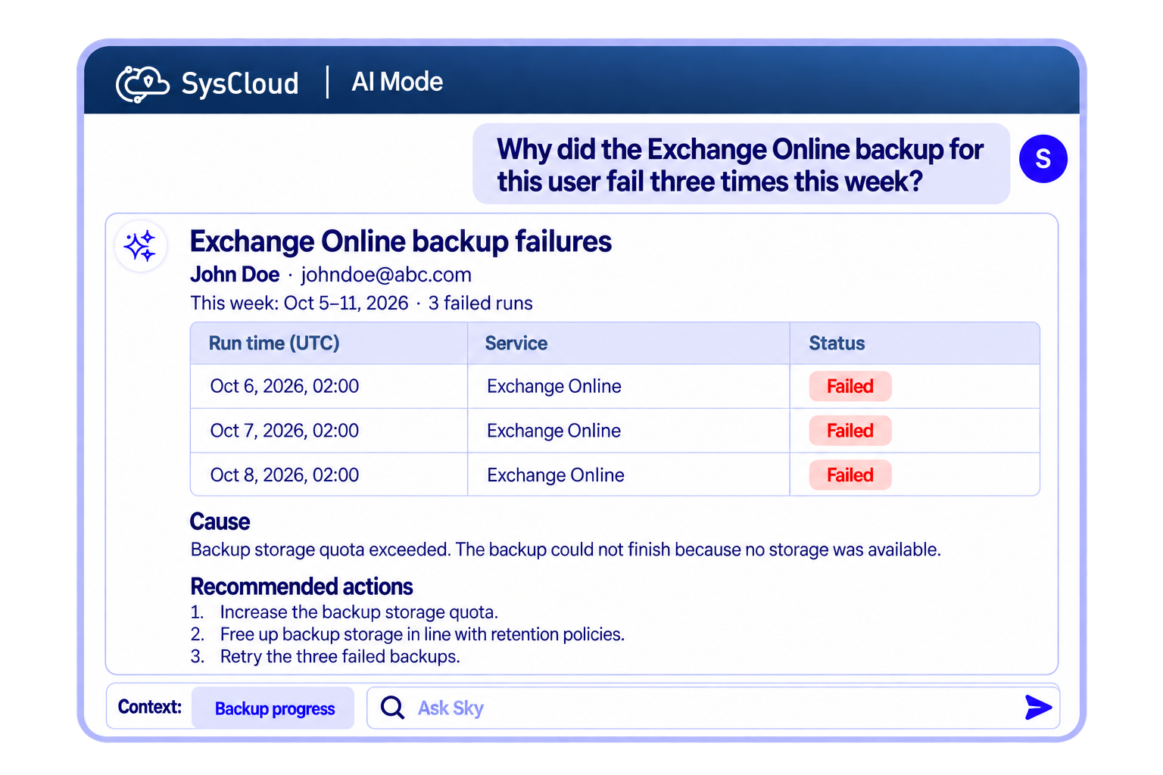Screen dimensions: 1163x775
Task: Click the Status column header
Action: [837, 344]
